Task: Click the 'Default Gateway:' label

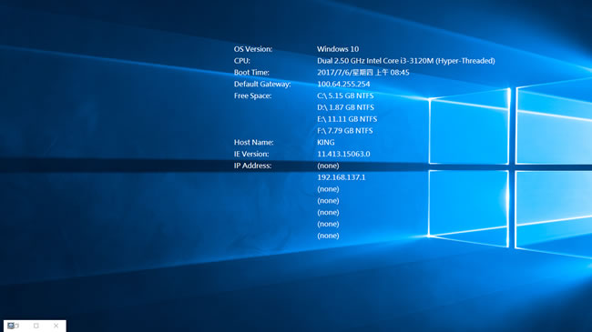Action: [262, 84]
